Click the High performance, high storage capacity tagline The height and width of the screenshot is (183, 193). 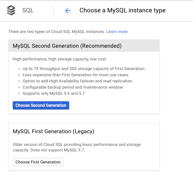point(60,59)
